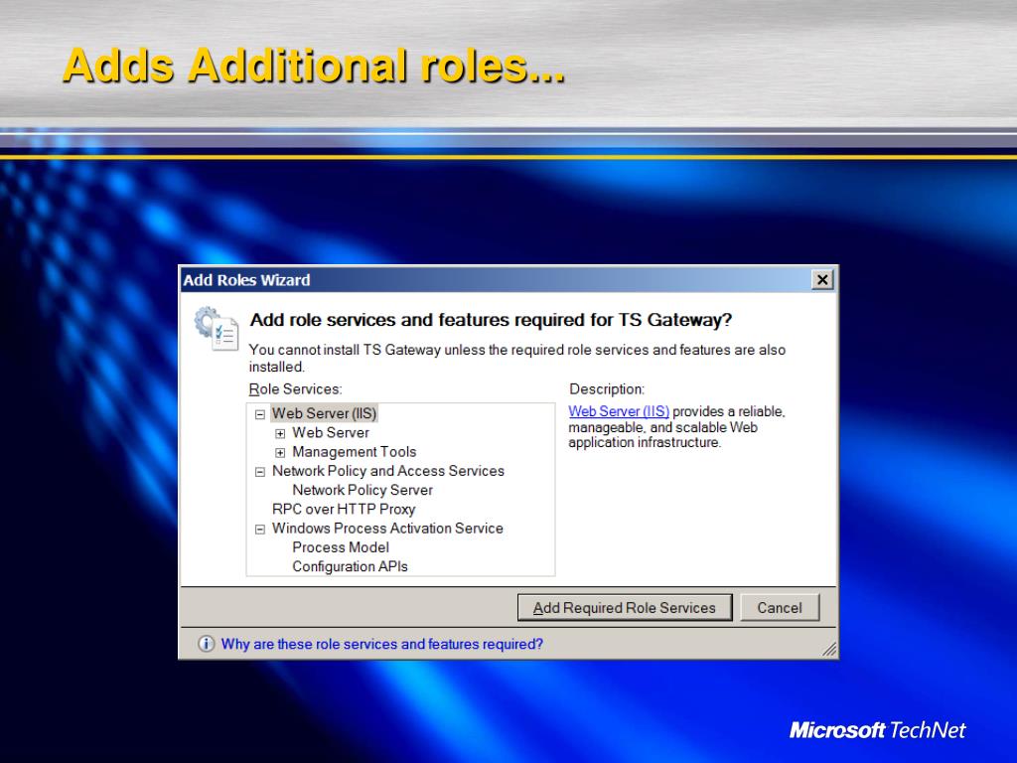Click Add Required Role Services button

tap(625, 608)
